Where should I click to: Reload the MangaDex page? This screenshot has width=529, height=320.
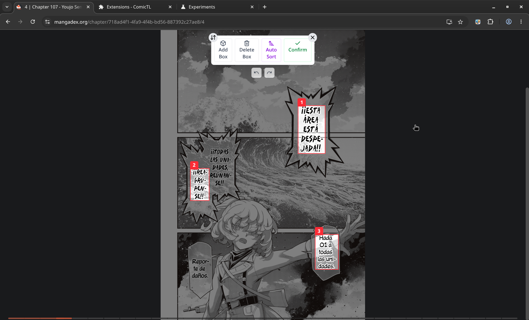[33, 22]
